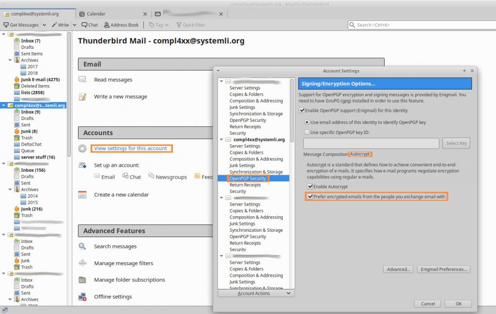Open the Inbox (9) folder
The height and width of the screenshot is (314, 496).
[x=31, y=112]
